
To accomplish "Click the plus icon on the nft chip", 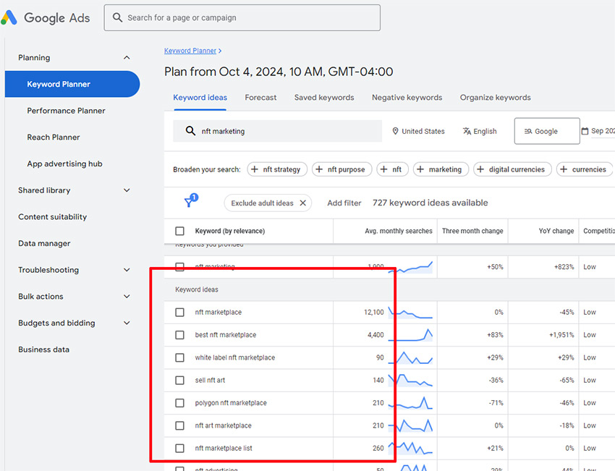I will point(384,169).
